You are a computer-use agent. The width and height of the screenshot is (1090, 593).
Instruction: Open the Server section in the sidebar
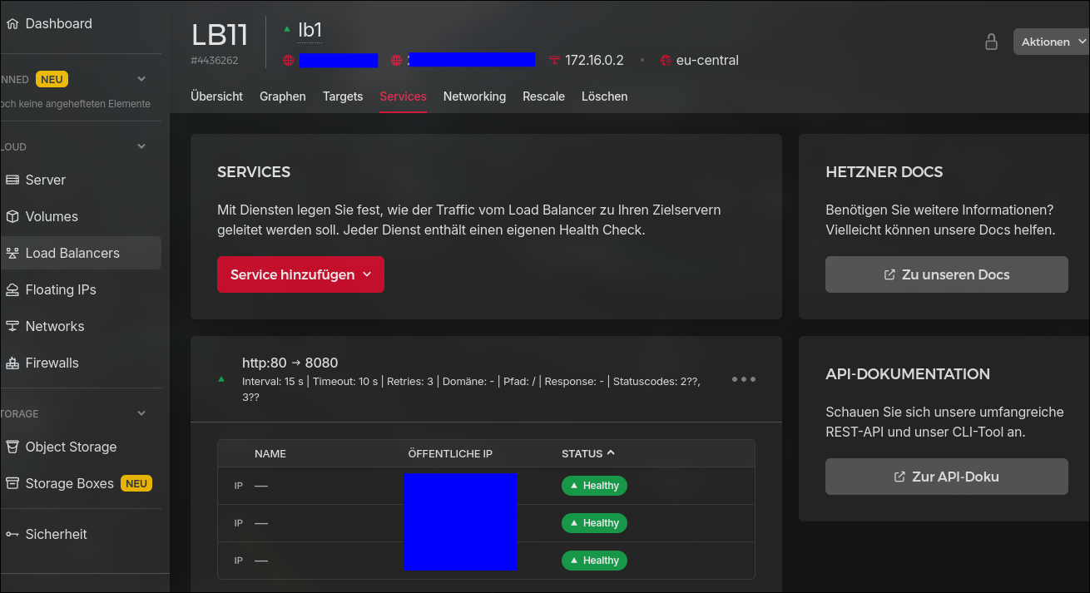coord(45,180)
